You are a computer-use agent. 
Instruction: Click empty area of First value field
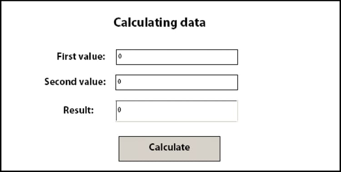pos(180,57)
